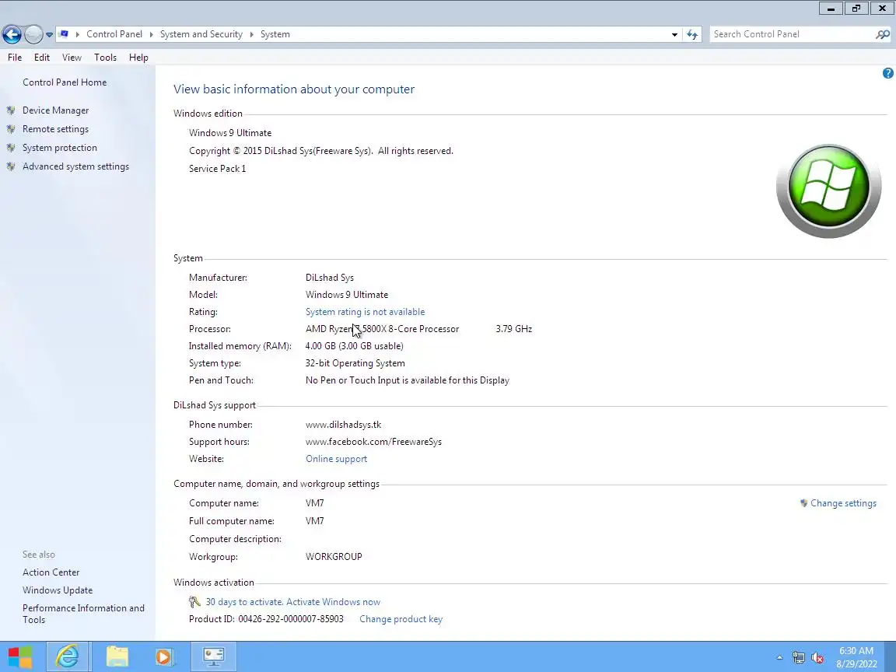Click the 'Service Pack 1' text

click(217, 169)
